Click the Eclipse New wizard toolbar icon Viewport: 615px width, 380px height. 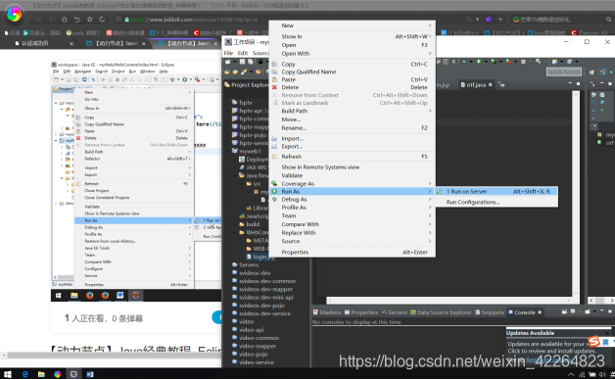pyautogui.click(x=228, y=62)
